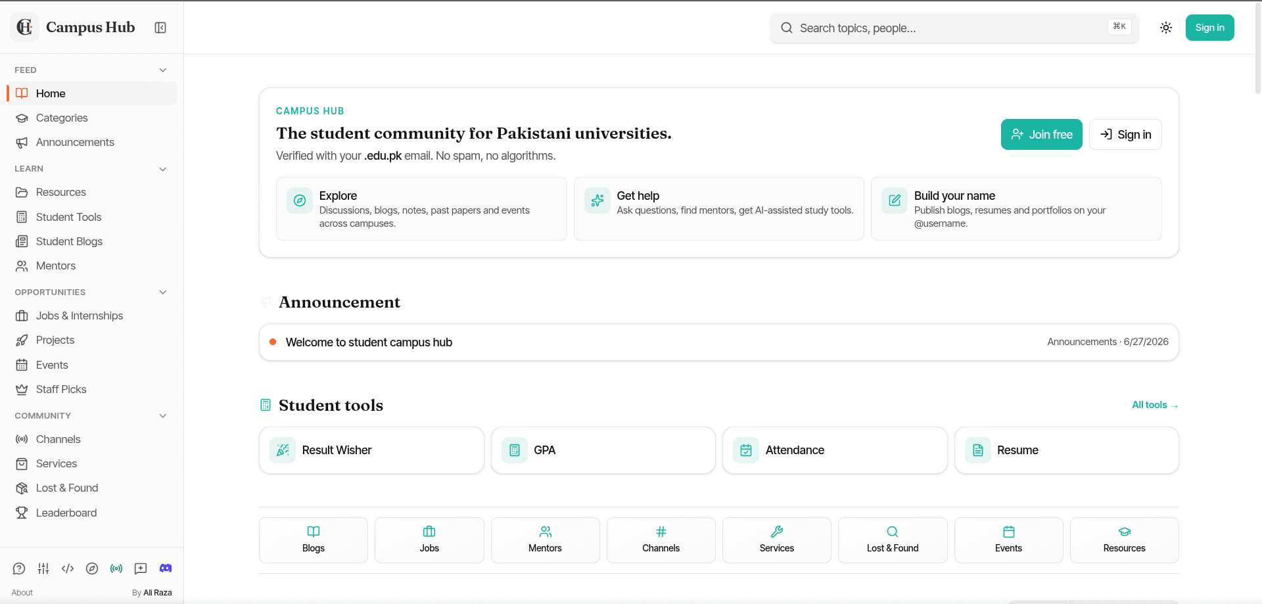
Task: Open the Attendance tool card
Action: point(835,450)
